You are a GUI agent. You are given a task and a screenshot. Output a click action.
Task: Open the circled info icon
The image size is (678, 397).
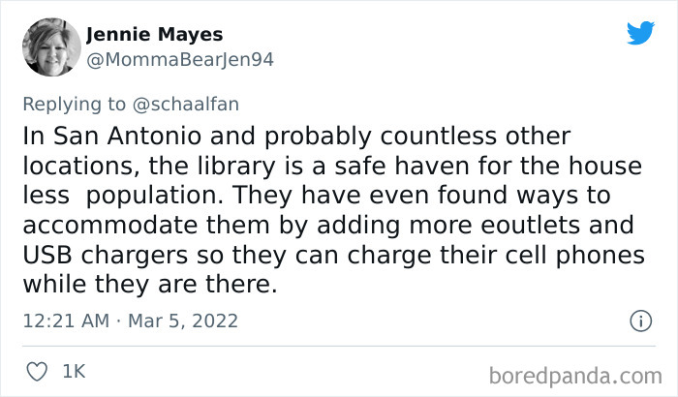coord(641,321)
